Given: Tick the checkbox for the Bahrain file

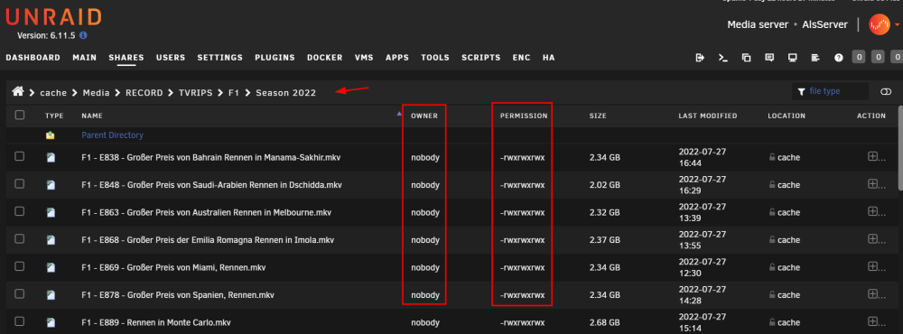Looking at the screenshot, I should [x=20, y=156].
